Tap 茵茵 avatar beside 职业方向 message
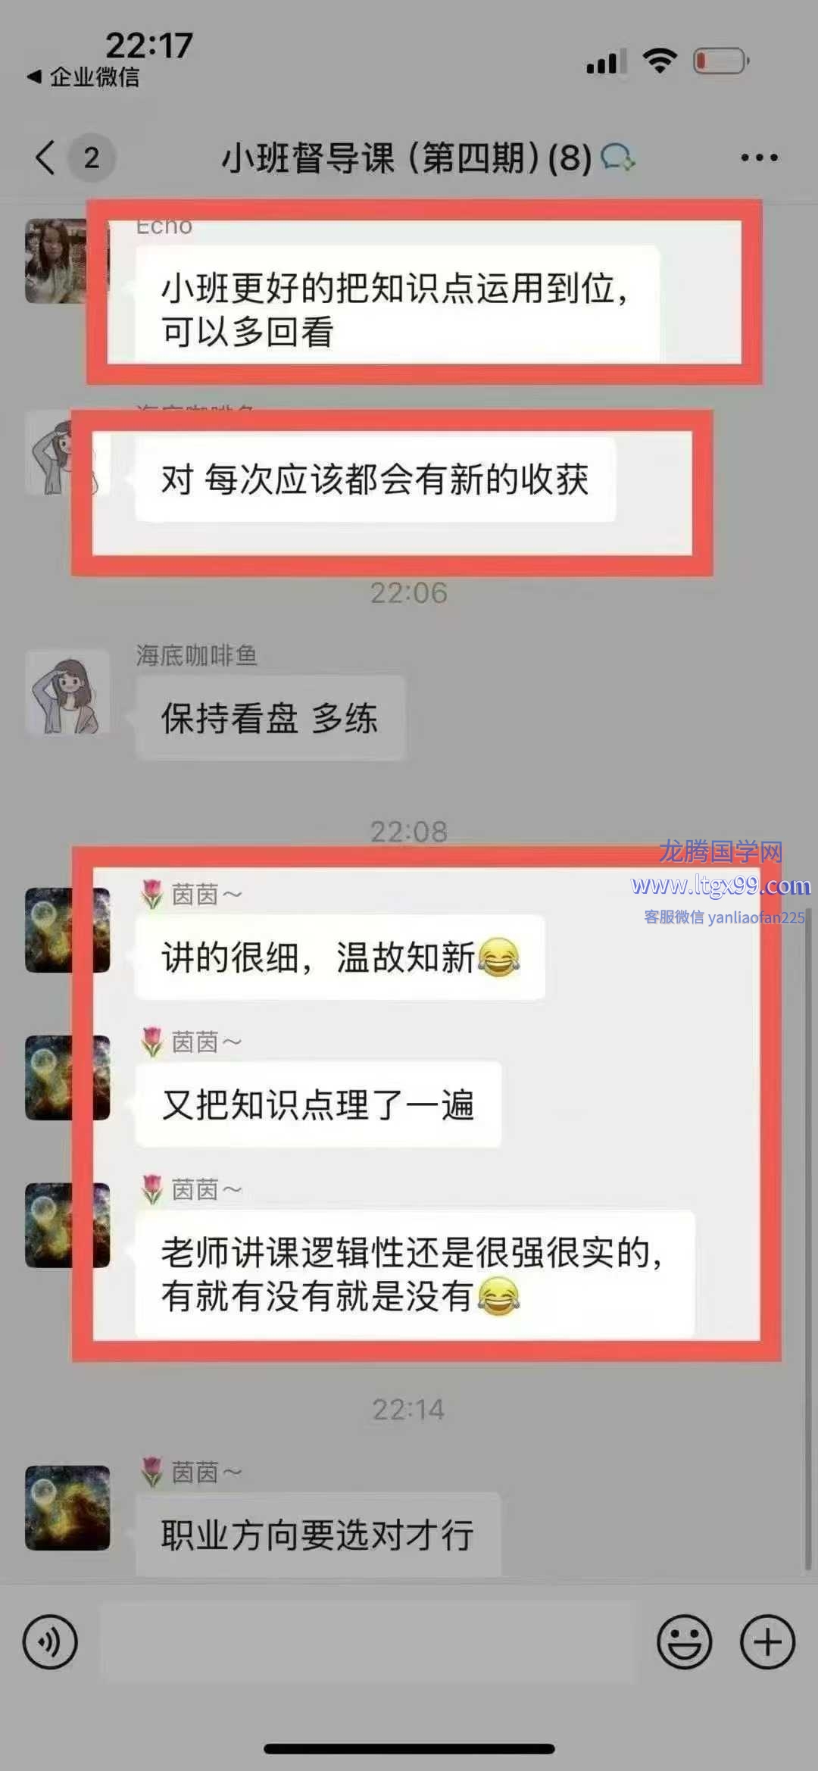 pyautogui.click(x=67, y=1507)
